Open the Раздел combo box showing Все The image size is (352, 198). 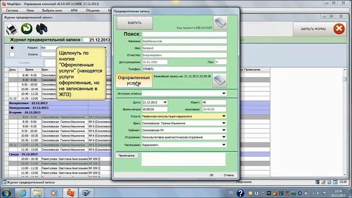click(73, 48)
